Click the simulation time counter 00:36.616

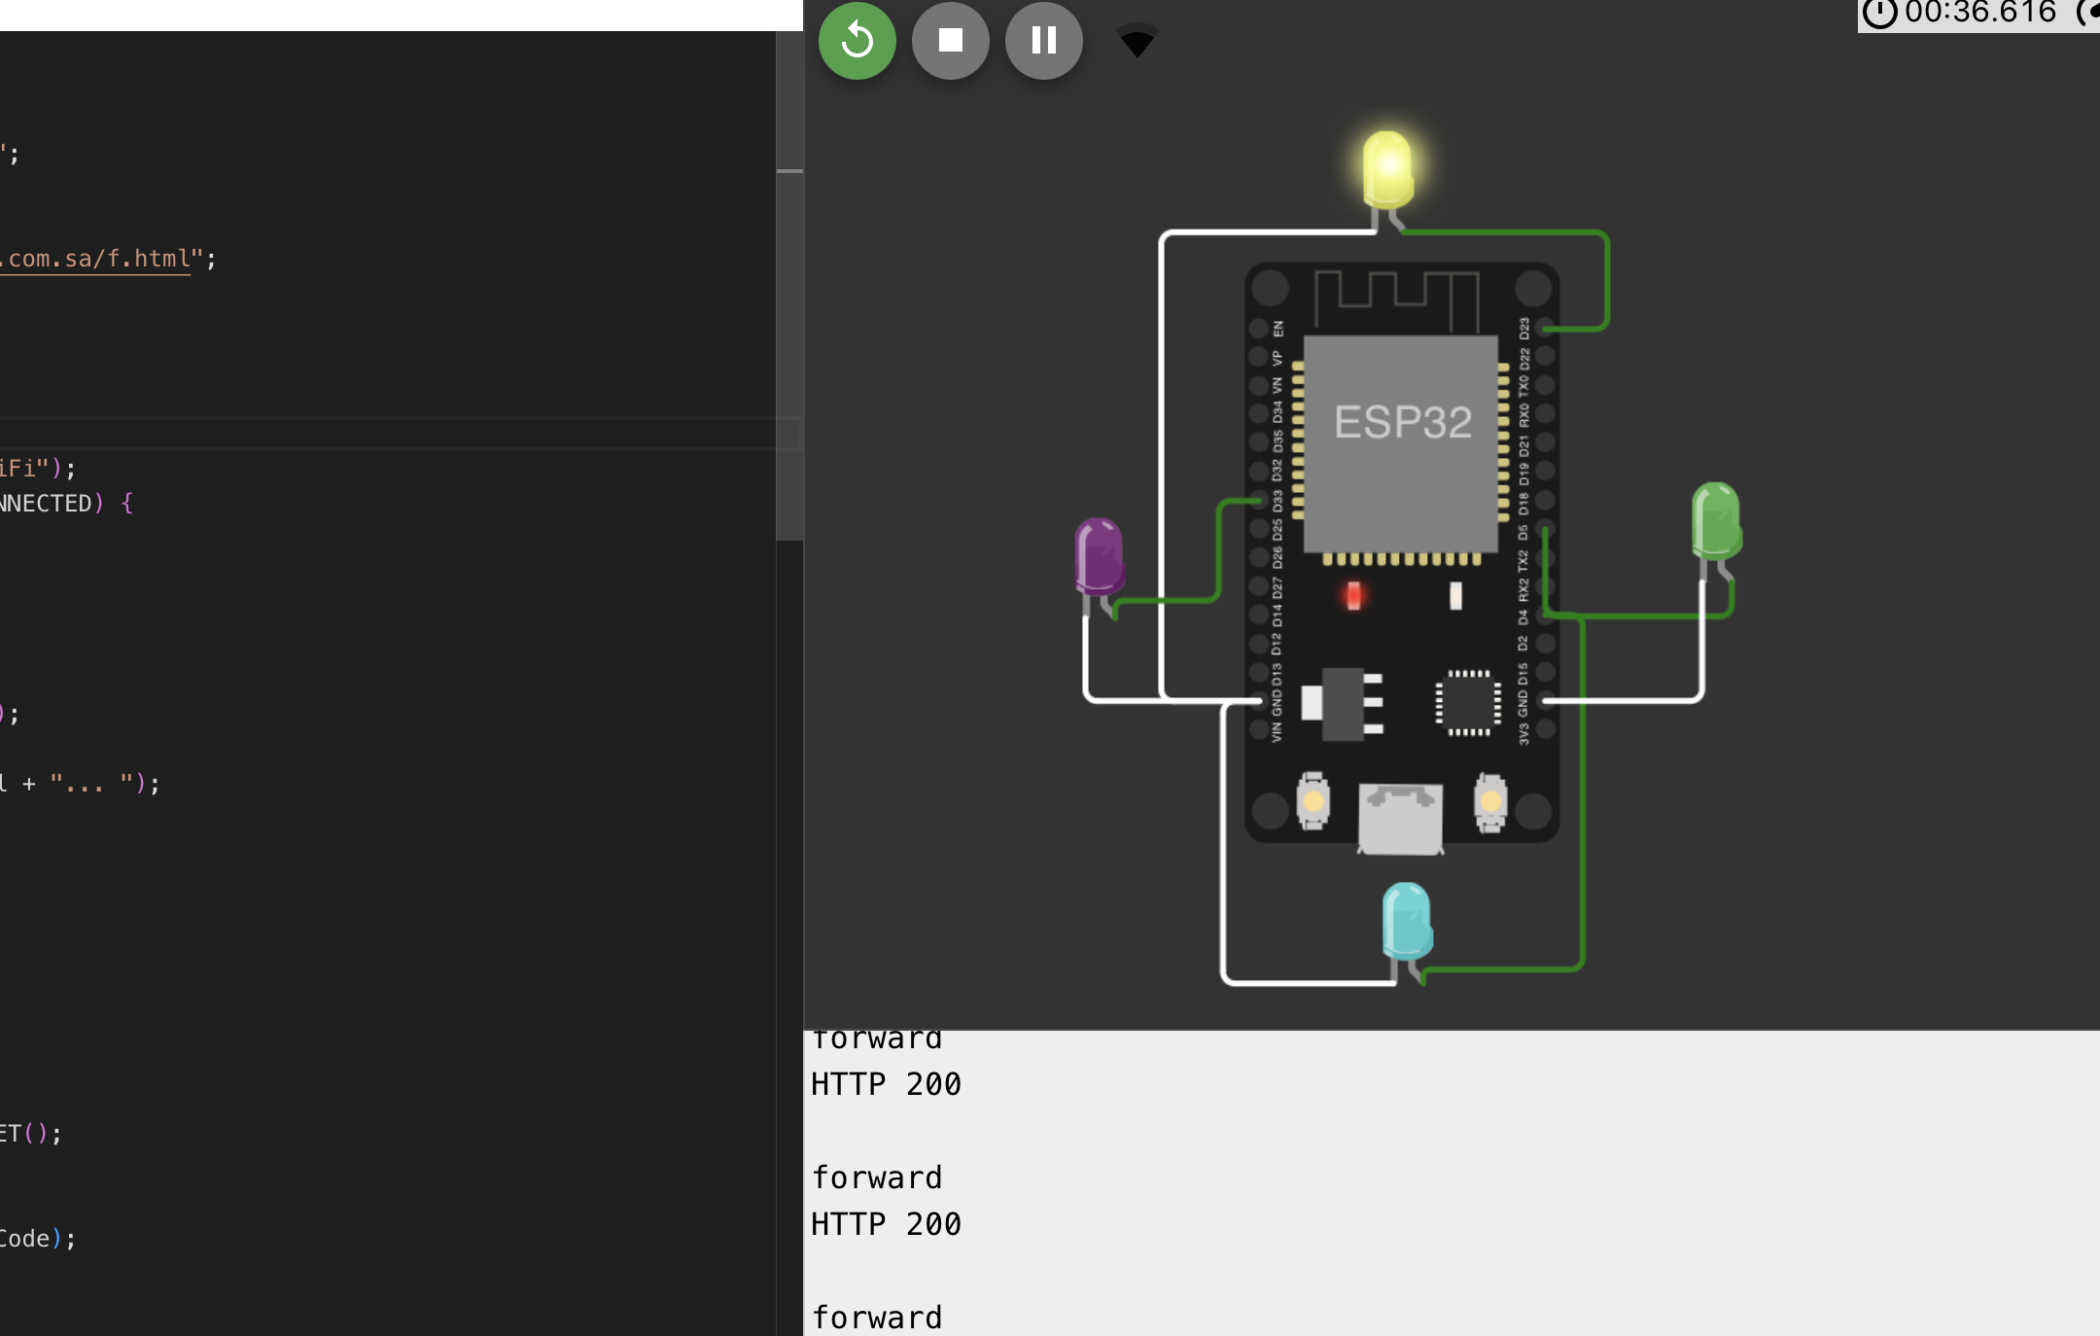1978,13
